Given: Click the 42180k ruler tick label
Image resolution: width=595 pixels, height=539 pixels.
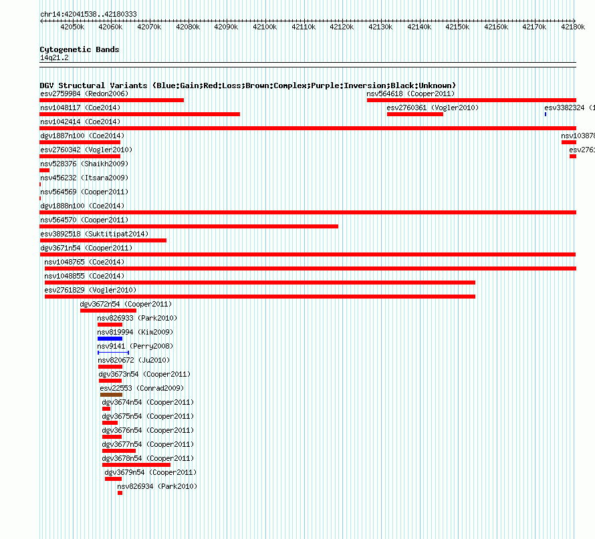Looking at the screenshot, I should pos(573,27).
